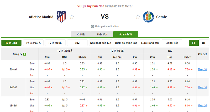Select Tỷ lệ tài xỉu filter
This screenshot has height=112, width=210.
55,43
